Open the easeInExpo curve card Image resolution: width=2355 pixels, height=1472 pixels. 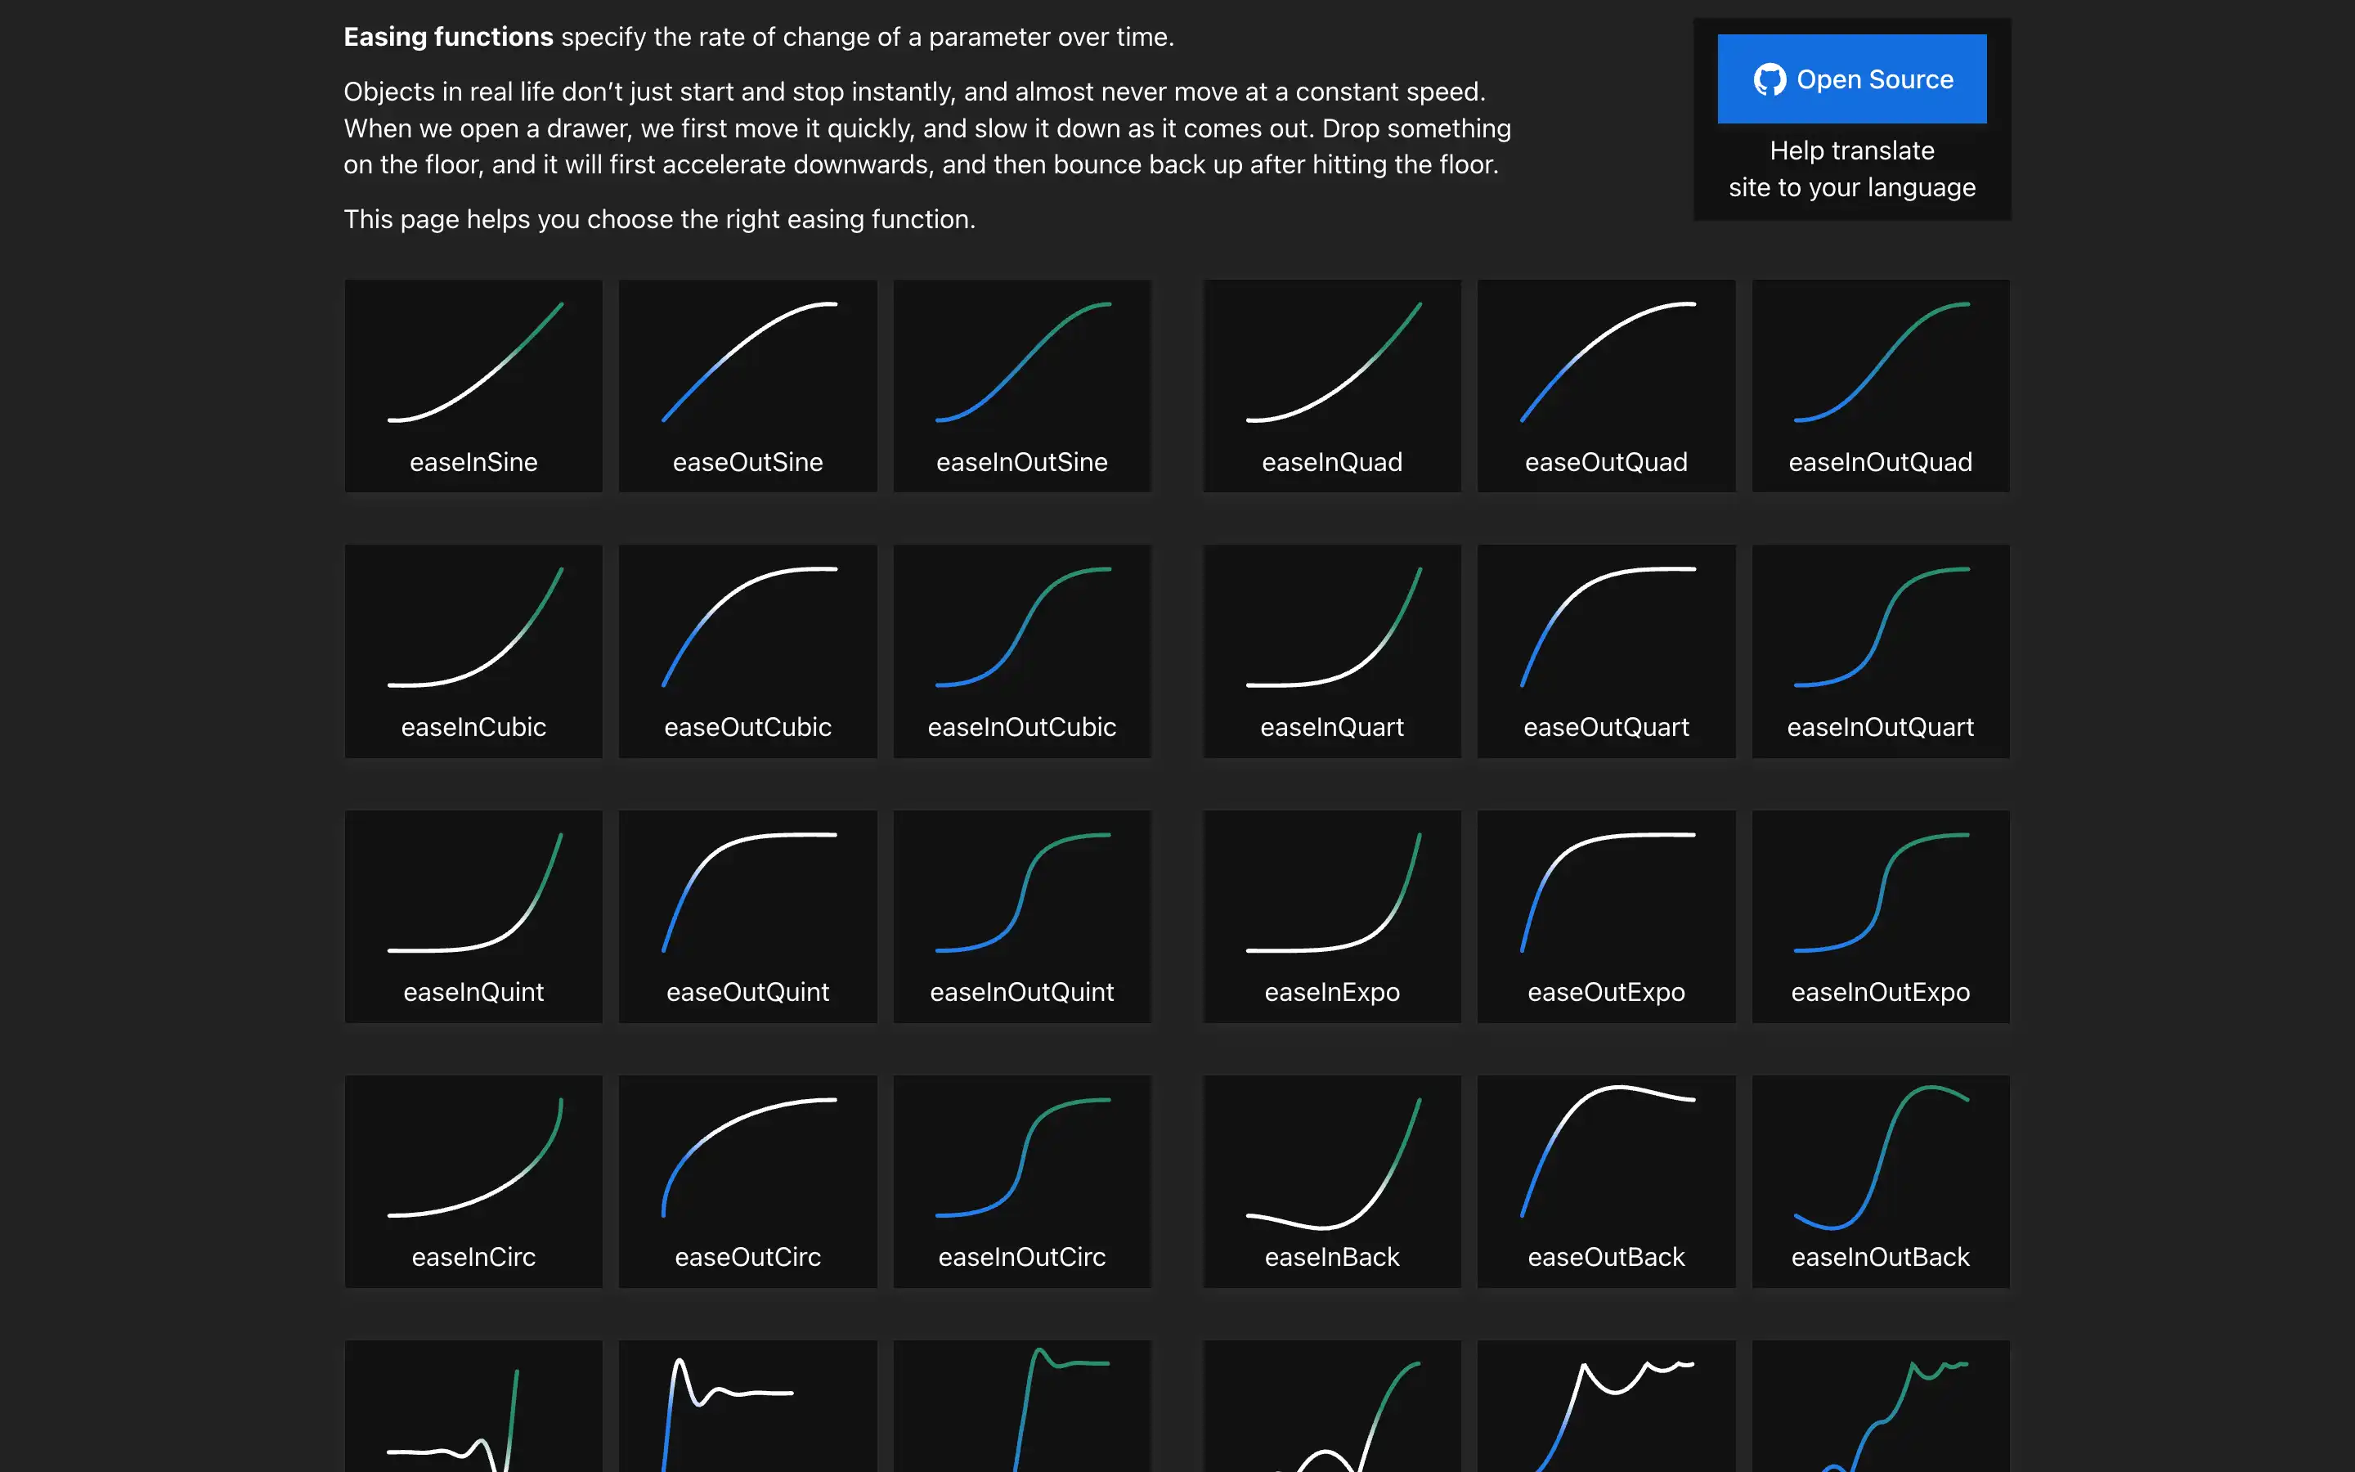pyautogui.click(x=1332, y=917)
